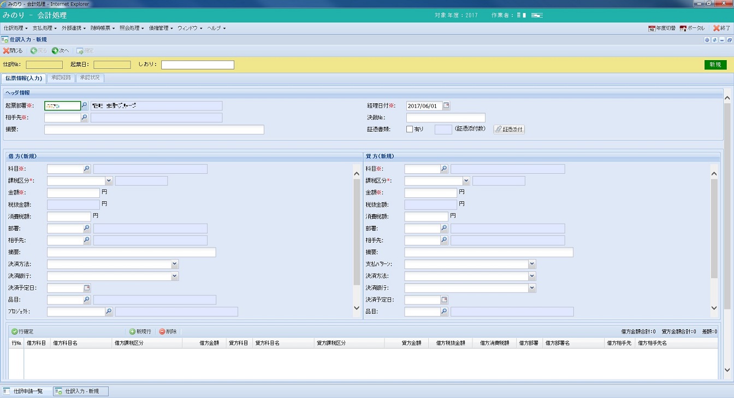The image size is (734, 398).
Task: Click the 借方 プロジェクト lookup magnifier icon
Action: [x=109, y=312]
